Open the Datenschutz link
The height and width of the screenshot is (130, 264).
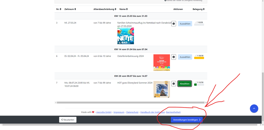132,112
